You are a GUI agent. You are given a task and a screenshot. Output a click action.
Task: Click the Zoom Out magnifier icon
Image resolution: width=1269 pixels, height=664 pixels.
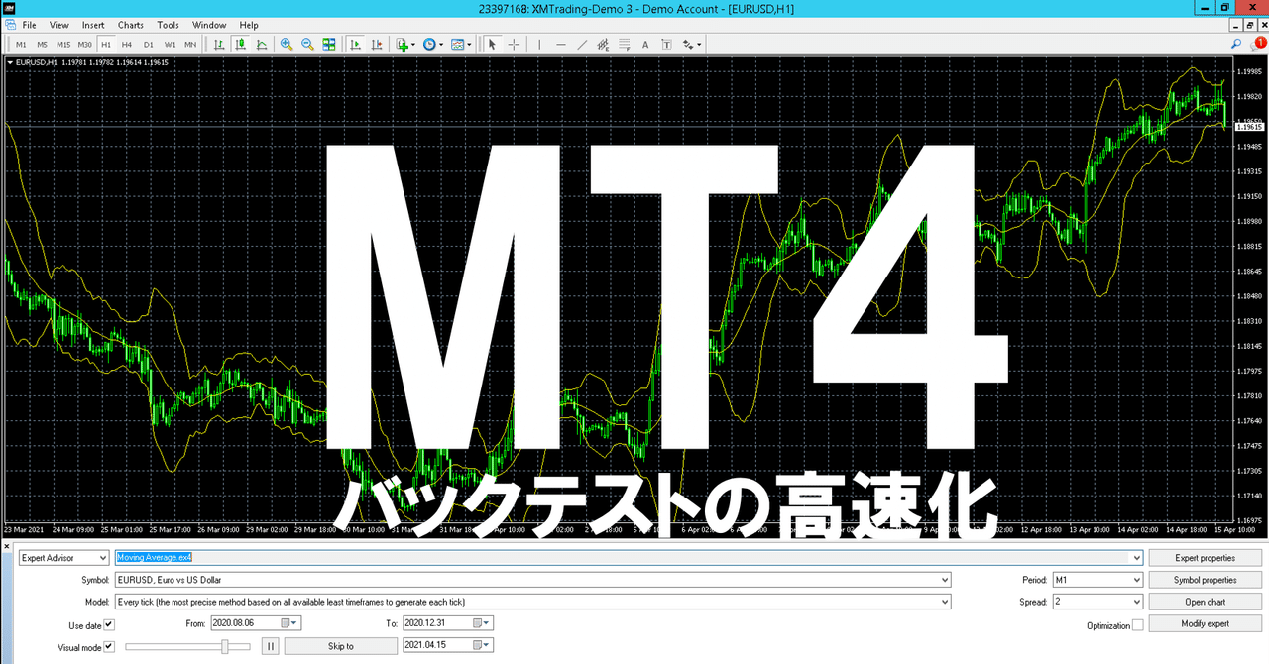[x=307, y=44]
